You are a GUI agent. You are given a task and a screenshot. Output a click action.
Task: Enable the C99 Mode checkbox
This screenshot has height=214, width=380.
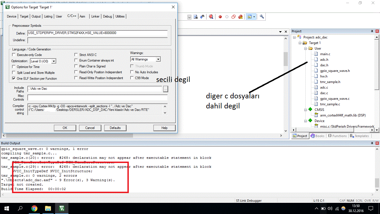(x=132, y=78)
